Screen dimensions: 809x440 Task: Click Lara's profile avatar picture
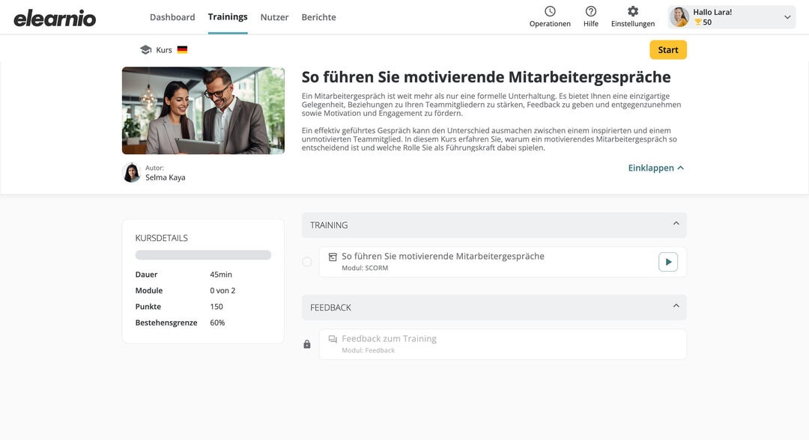679,17
